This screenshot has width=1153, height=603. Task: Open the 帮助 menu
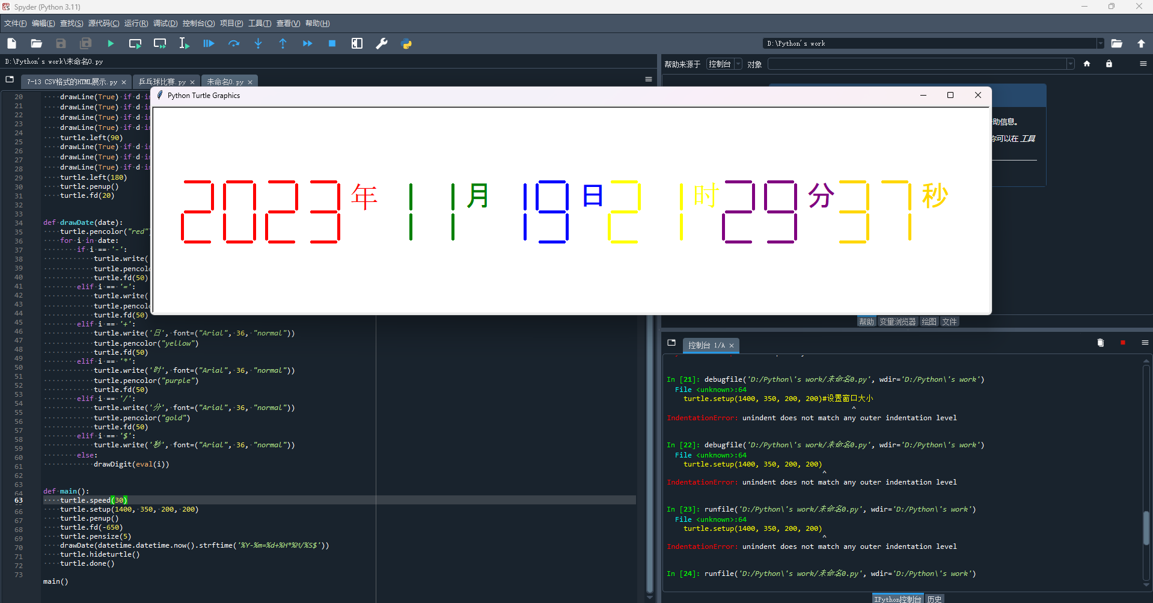317,23
